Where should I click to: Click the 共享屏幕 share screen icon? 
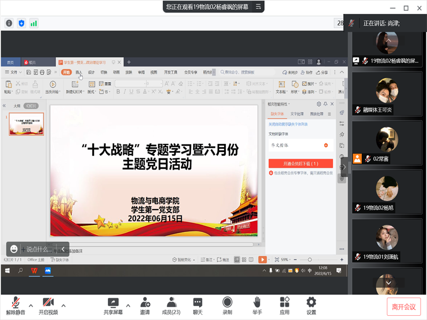click(x=113, y=302)
